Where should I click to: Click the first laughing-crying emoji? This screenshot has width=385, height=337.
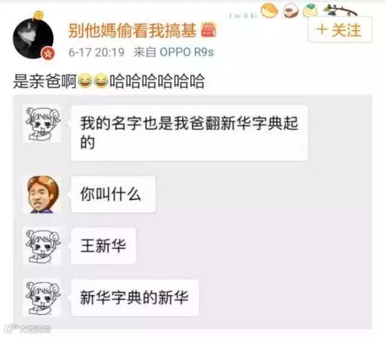(85, 81)
